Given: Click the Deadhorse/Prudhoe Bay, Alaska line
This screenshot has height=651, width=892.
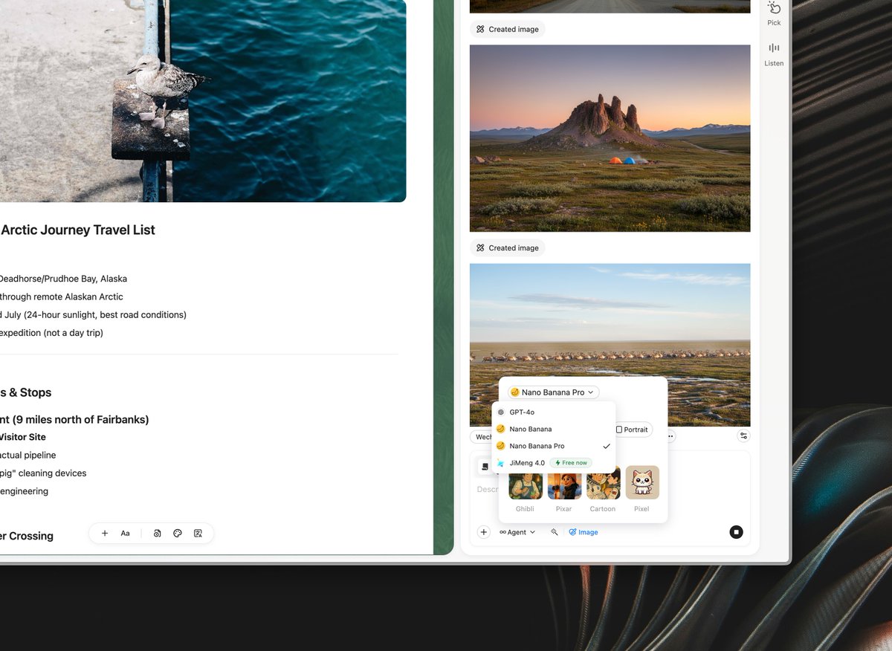Looking at the screenshot, I should (63, 279).
